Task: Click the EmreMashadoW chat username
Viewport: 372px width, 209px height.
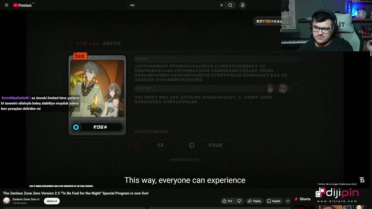Action: point(15,98)
